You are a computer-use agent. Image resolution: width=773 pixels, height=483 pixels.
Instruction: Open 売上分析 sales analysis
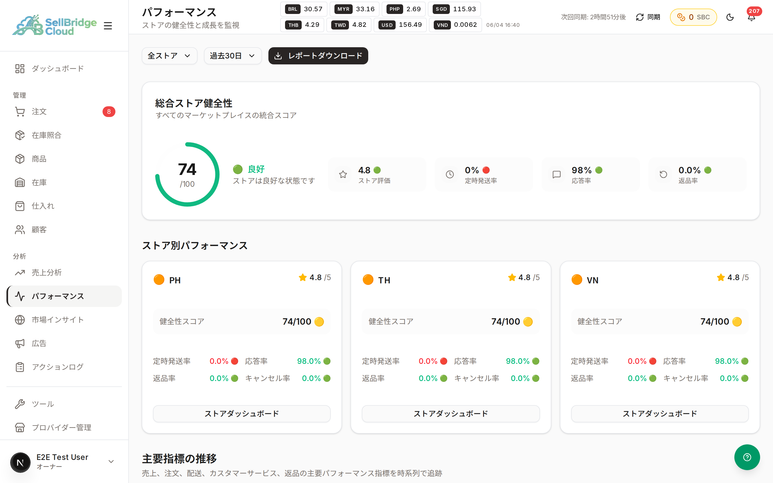(x=64, y=272)
